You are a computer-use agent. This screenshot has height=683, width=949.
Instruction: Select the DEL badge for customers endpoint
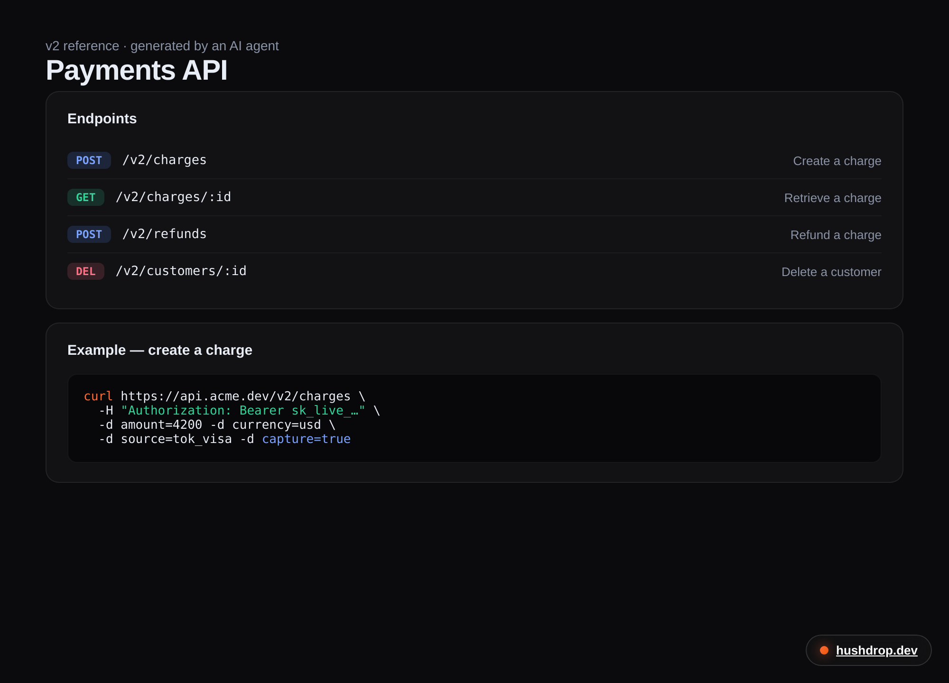86,271
